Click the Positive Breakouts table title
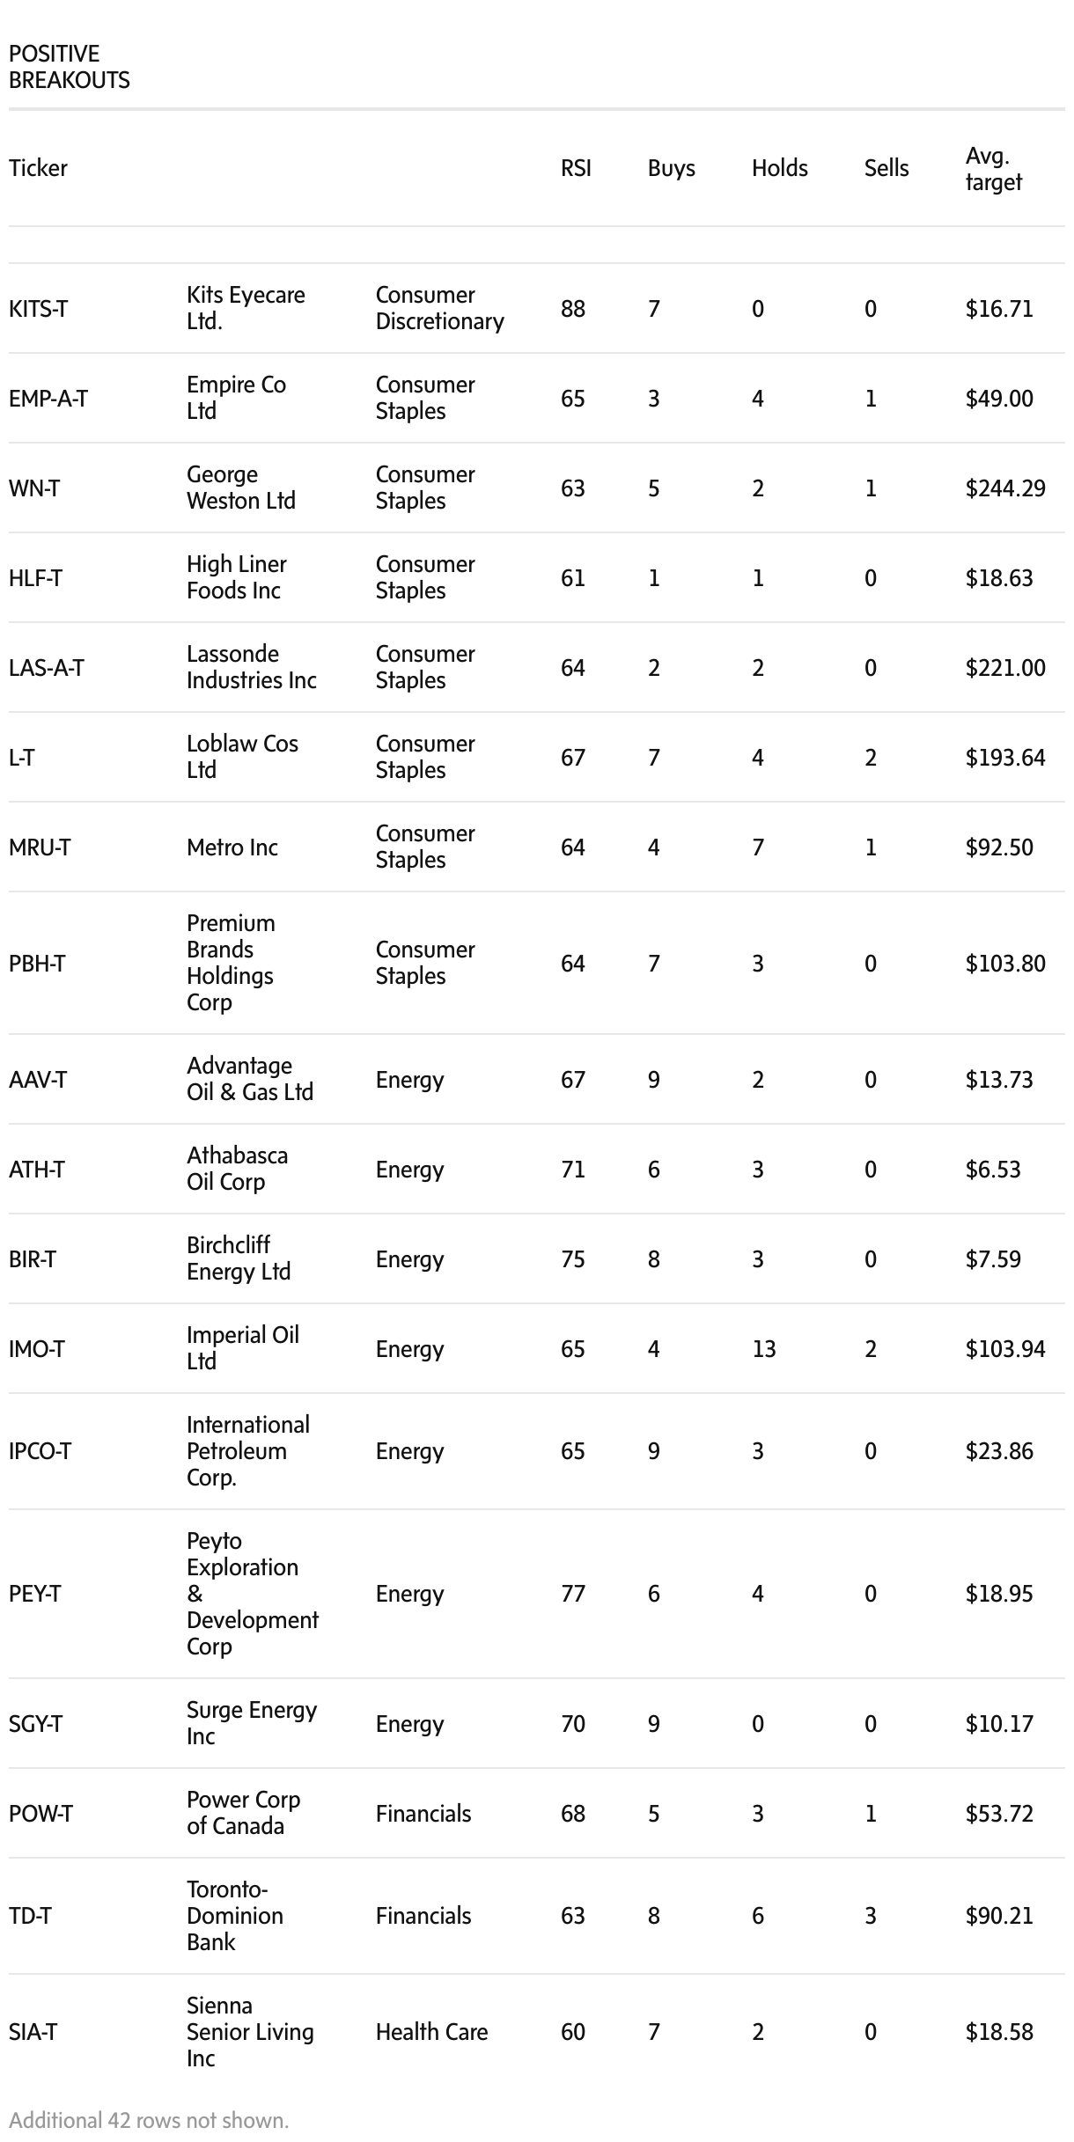1074x2142 pixels. [x=69, y=67]
